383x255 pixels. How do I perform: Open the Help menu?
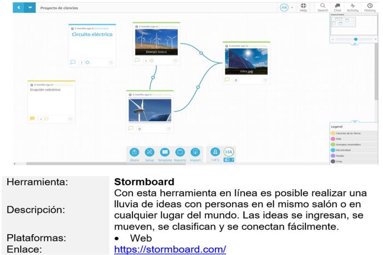tap(303, 7)
